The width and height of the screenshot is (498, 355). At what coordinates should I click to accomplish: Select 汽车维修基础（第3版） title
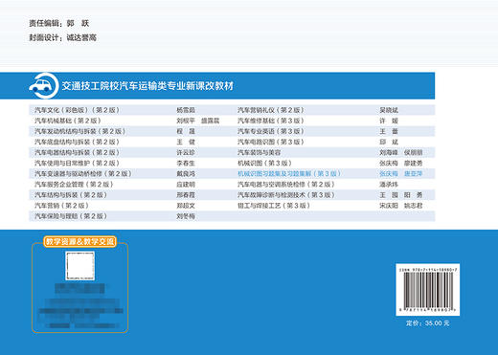(x=271, y=121)
